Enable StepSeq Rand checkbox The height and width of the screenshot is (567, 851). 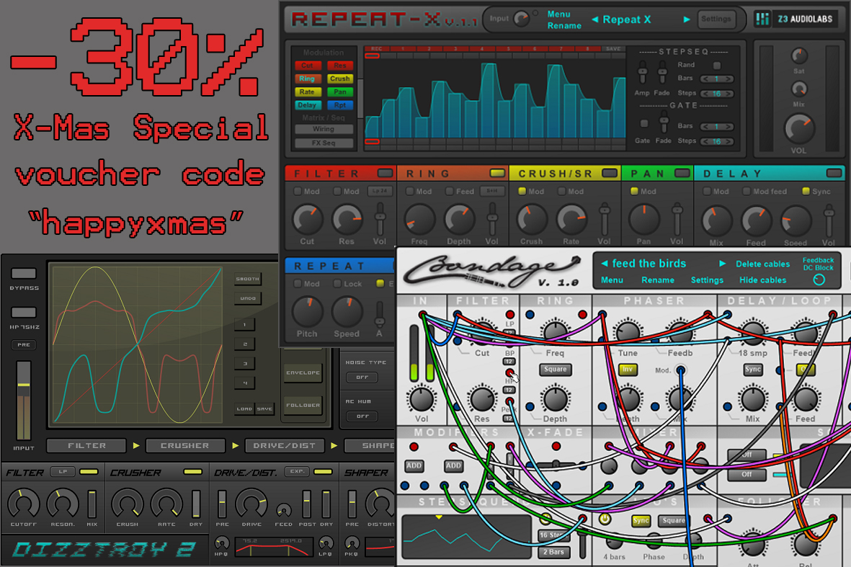pyautogui.click(x=717, y=66)
